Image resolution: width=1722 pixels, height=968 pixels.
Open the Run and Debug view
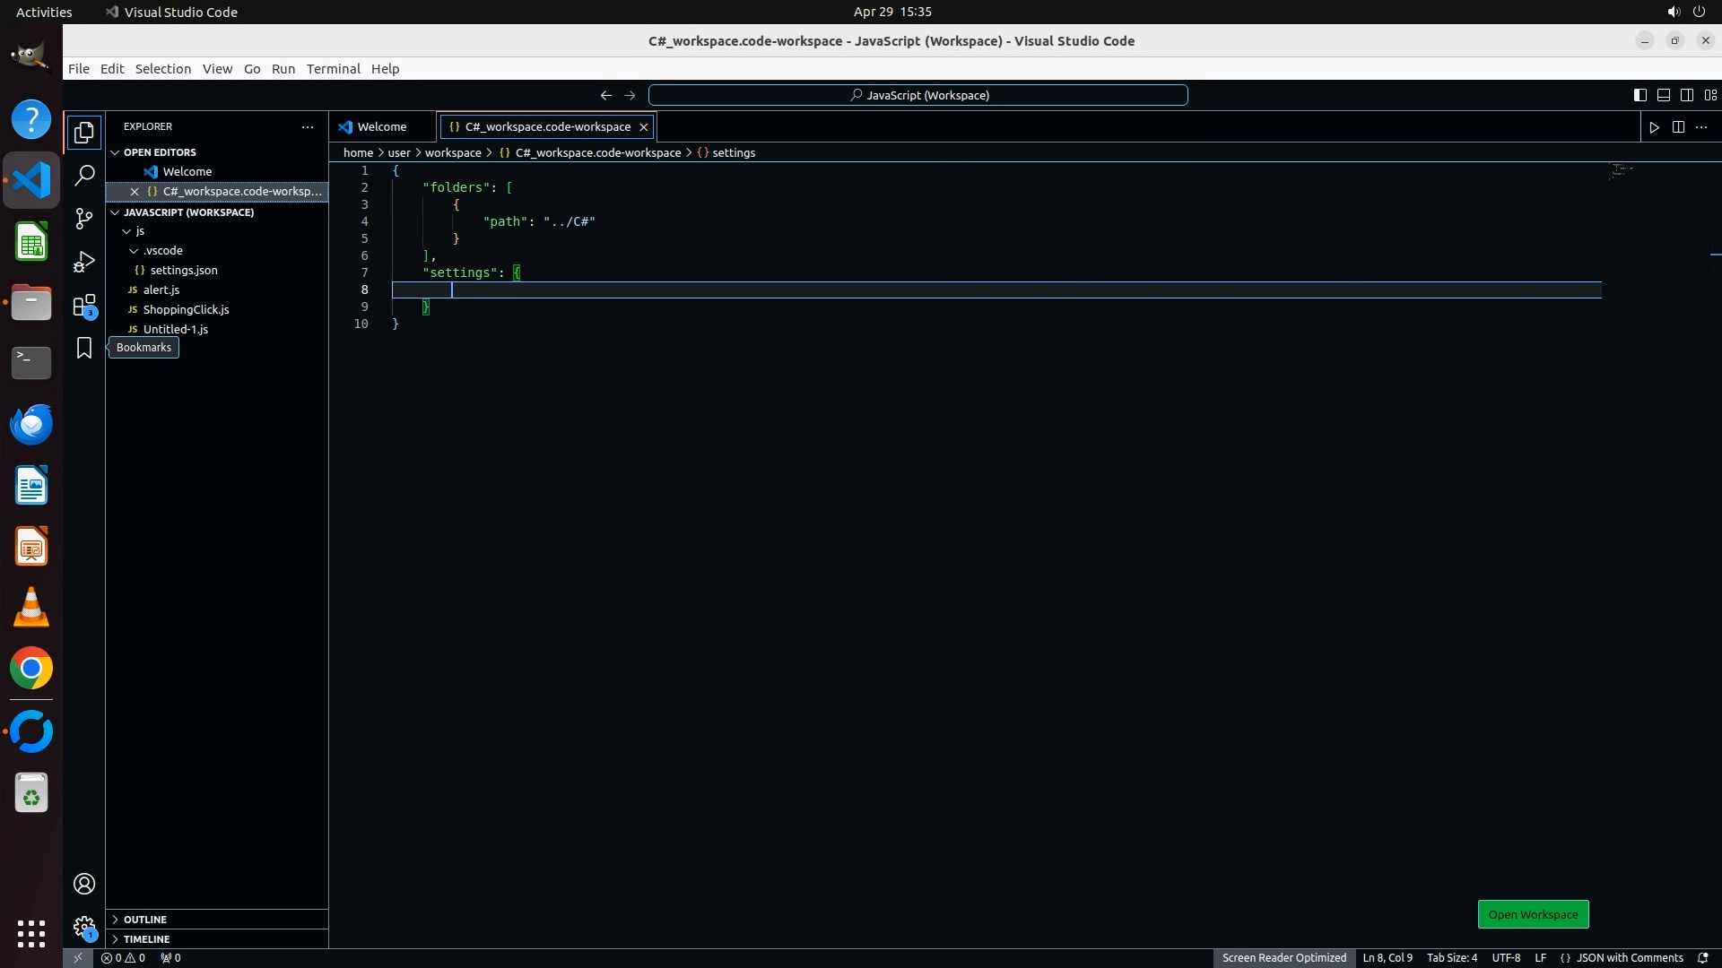tap(84, 262)
